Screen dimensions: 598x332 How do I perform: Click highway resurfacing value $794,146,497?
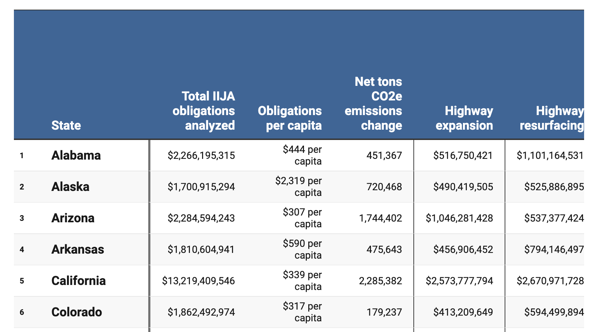tap(554, 249)
